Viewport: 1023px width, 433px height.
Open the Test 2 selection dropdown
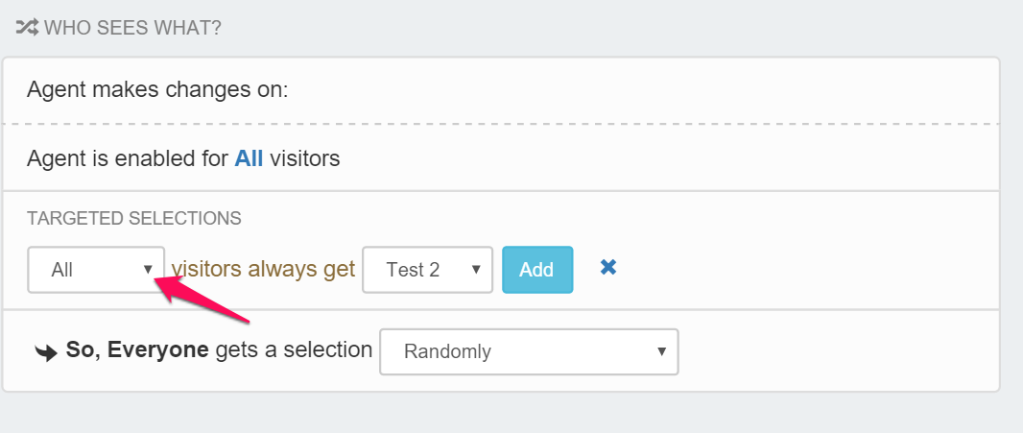(426, 270)
